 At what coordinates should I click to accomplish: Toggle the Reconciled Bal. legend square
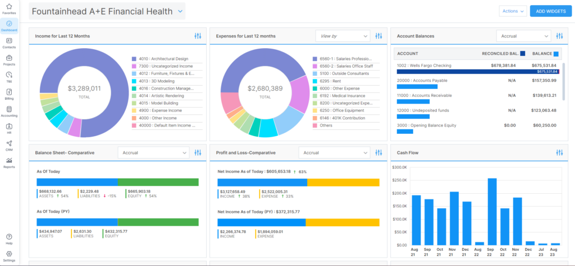click(x=523, y=53)
